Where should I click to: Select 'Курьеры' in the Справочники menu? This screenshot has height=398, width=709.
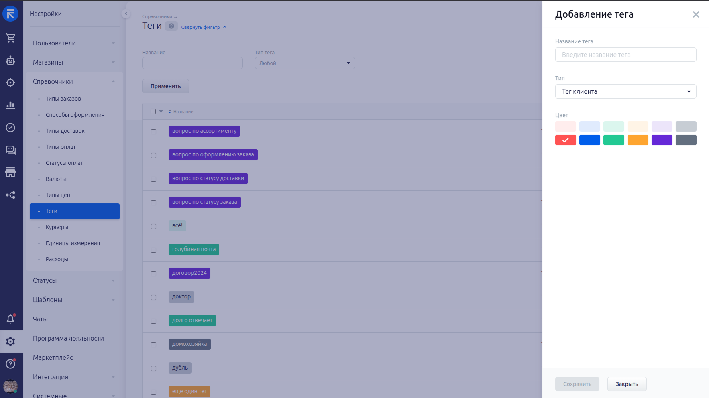tap(57, 227)
